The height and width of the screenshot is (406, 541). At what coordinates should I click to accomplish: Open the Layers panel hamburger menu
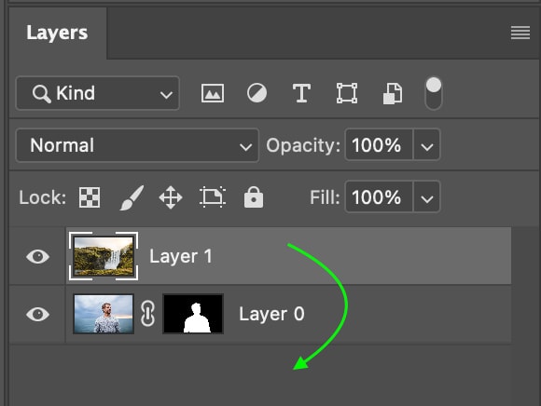520,33
